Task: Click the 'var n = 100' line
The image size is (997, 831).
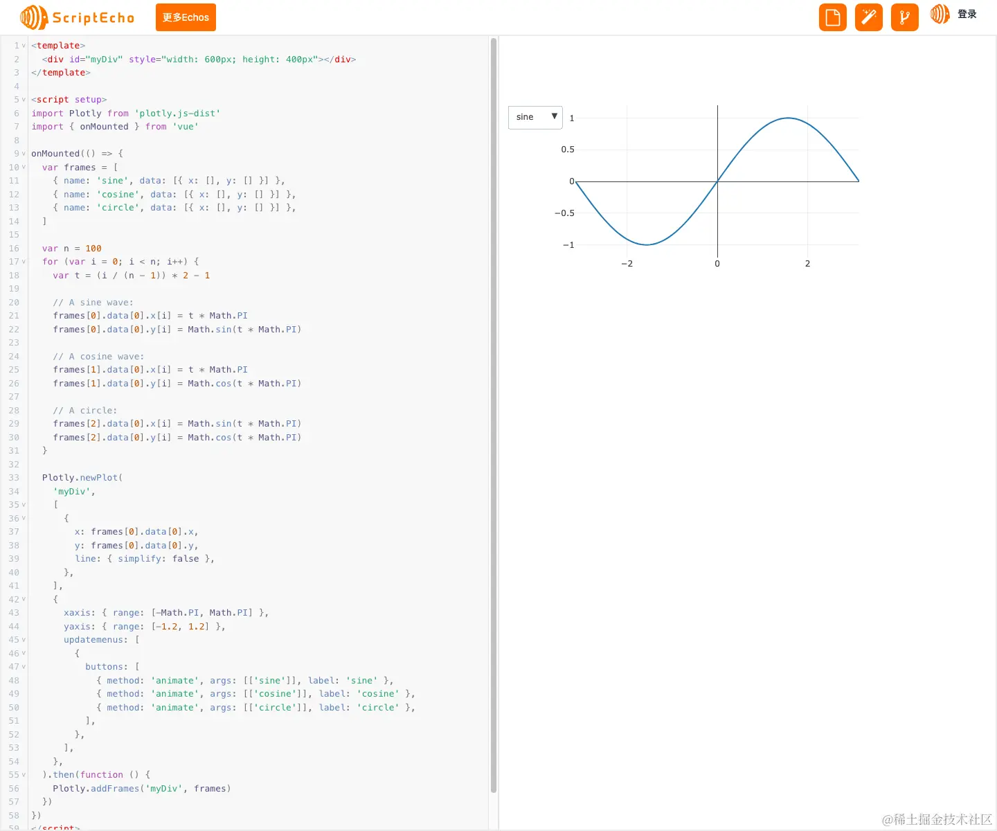Action: (72, 249)
